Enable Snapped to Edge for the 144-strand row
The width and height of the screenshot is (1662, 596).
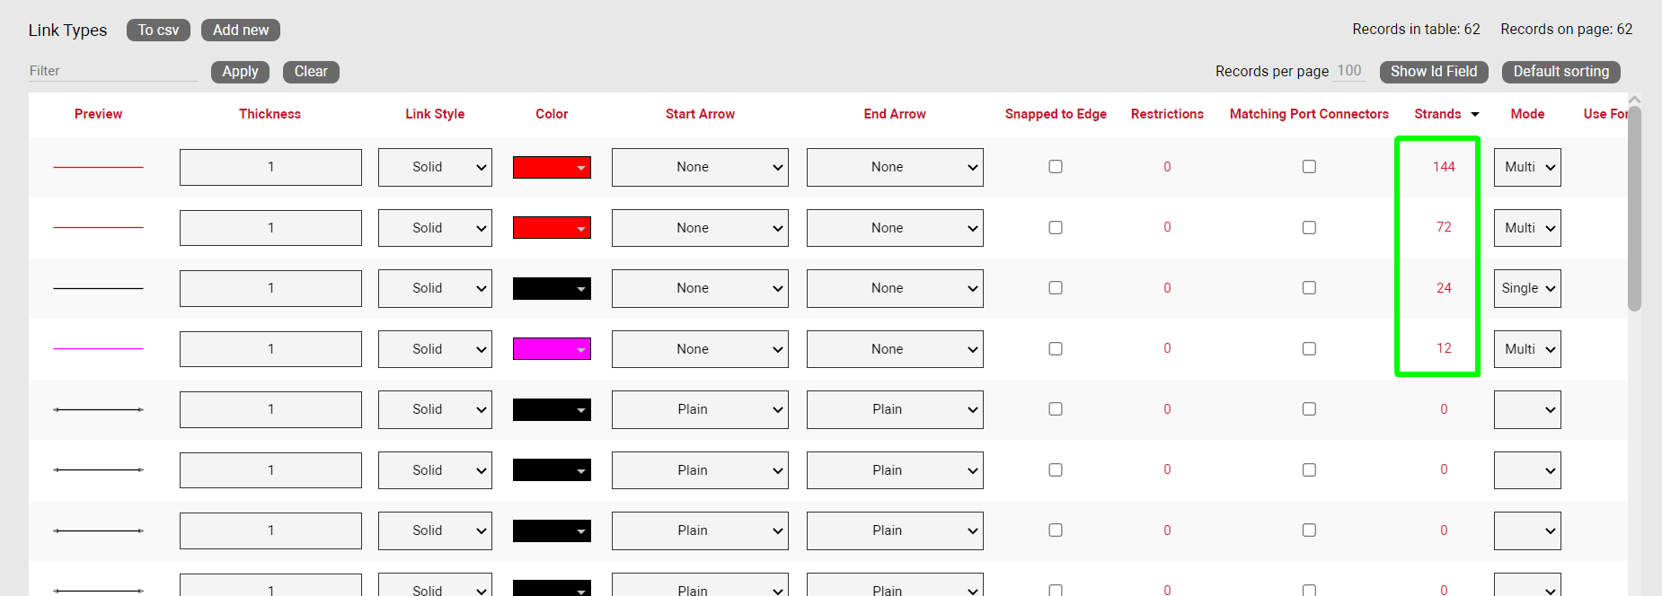(1056, 167)
